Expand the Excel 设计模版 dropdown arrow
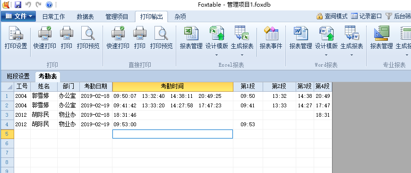This screenshot has width=411, height=173. tap(216, 55)
